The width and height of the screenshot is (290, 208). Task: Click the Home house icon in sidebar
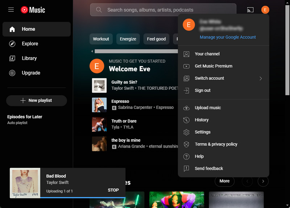pos(12,29)
